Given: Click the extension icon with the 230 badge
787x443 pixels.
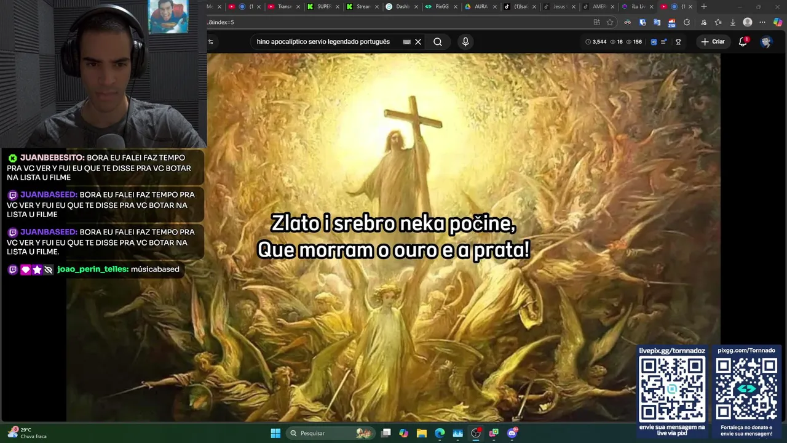Looking at the screenshot, I should coord(671,23).
